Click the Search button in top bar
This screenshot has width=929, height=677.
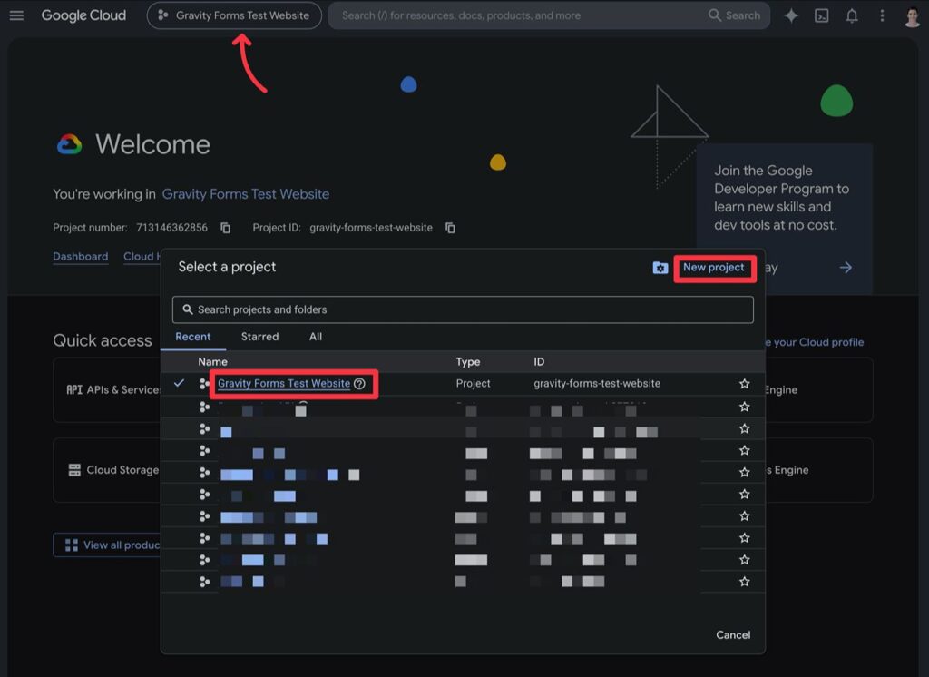(x=735, y=15)
